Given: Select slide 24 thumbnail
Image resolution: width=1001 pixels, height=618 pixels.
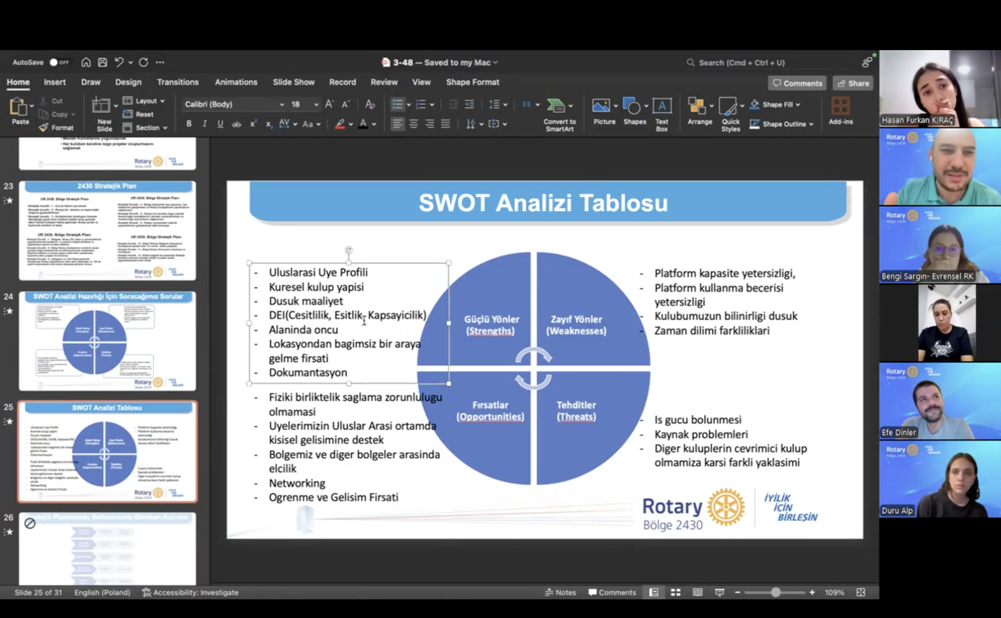Looking at the screenshot, I should 107,341.
